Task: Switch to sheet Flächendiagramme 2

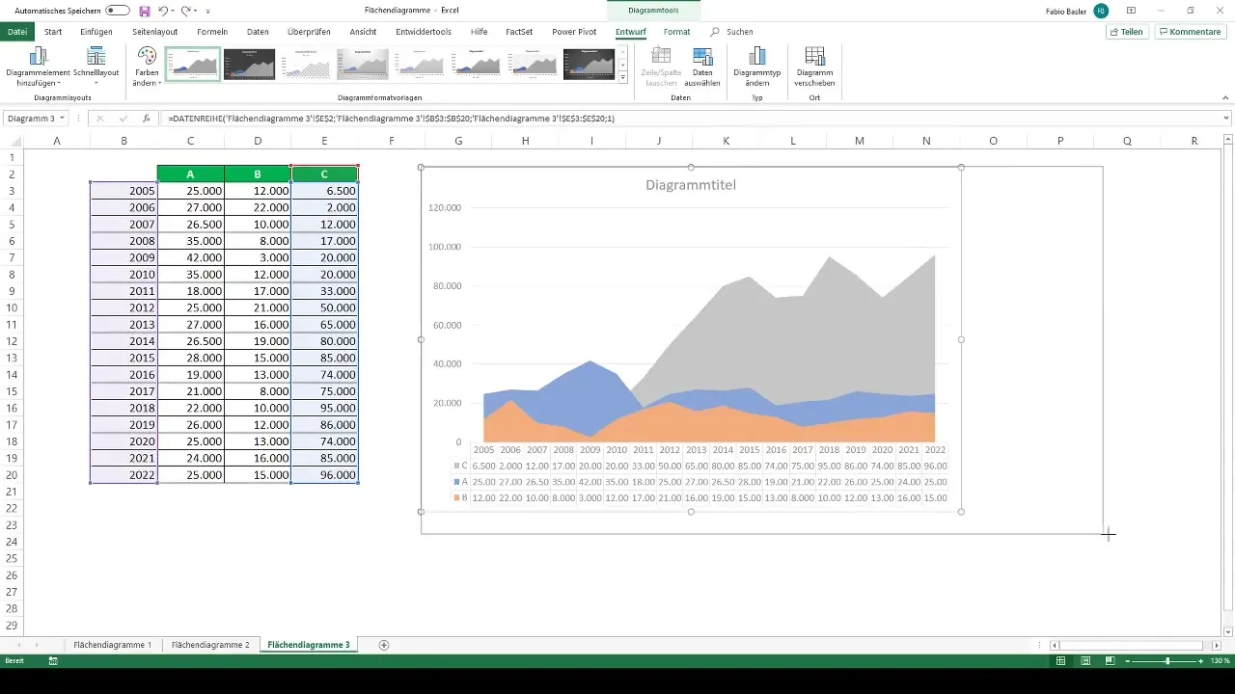Action: coord(209,644)
